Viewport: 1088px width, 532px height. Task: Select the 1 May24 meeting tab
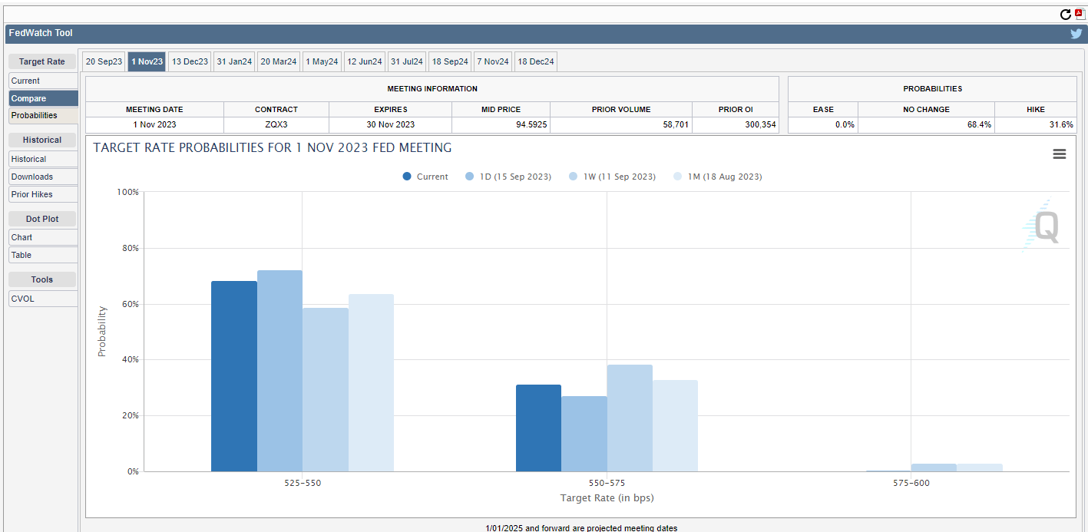pos(322,62)
